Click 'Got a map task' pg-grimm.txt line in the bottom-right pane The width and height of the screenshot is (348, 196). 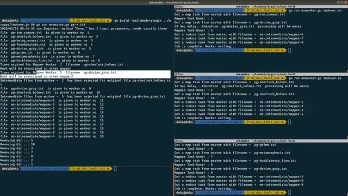coord(225,145)
